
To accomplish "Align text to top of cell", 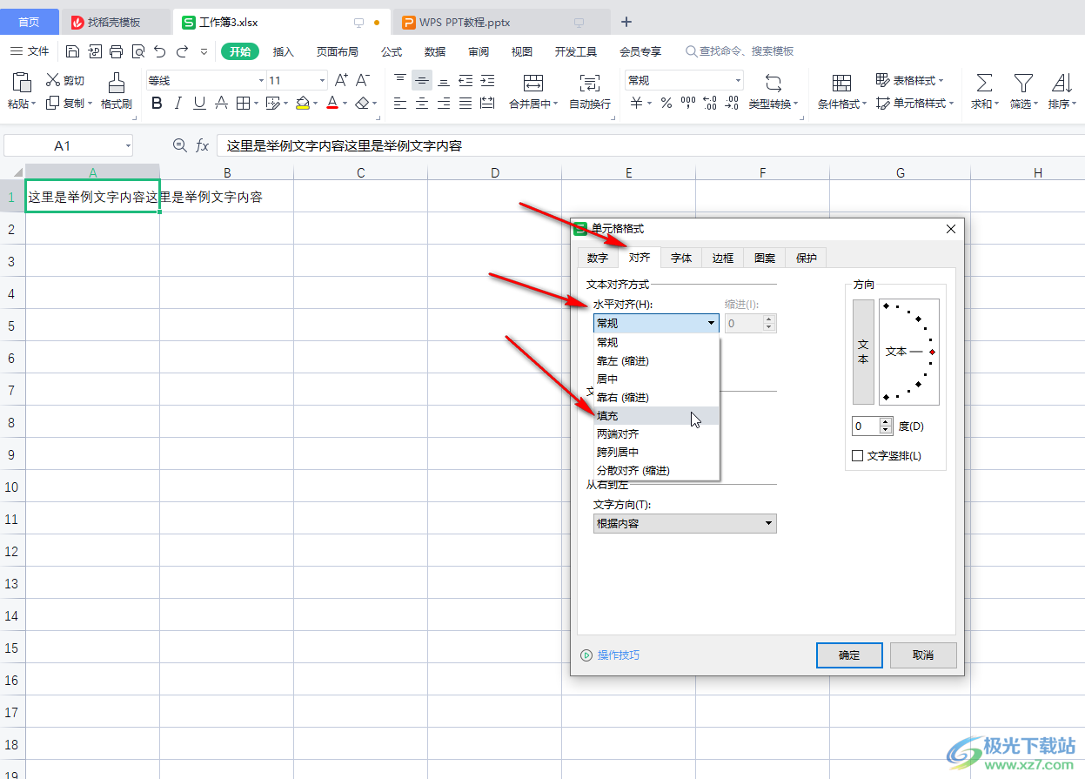I will coord(400,80).
